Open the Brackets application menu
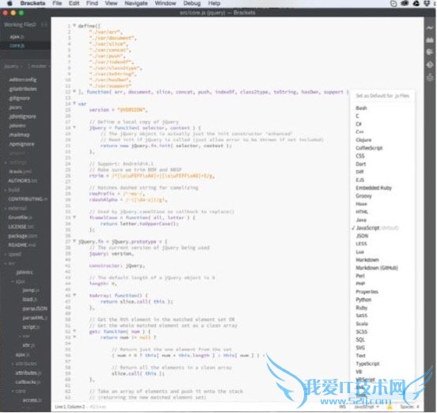The height and width of the screenshot is (413, 437). click(32, 3)
